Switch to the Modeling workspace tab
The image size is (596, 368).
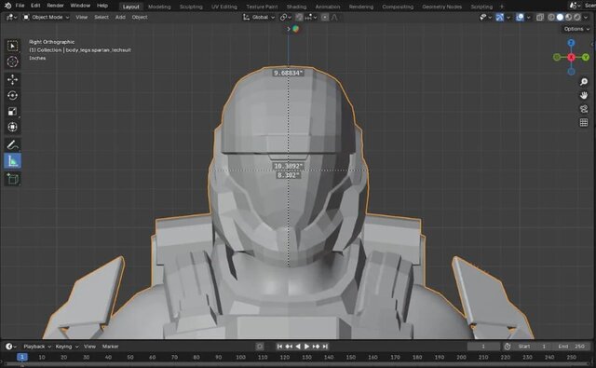159,7
